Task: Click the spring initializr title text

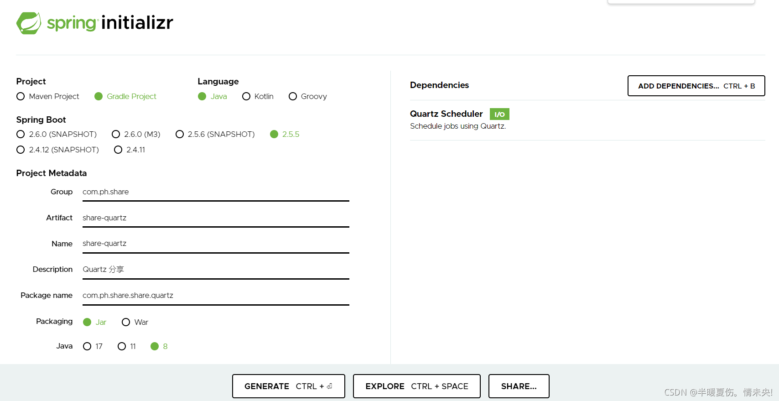Action: point(110,22)
